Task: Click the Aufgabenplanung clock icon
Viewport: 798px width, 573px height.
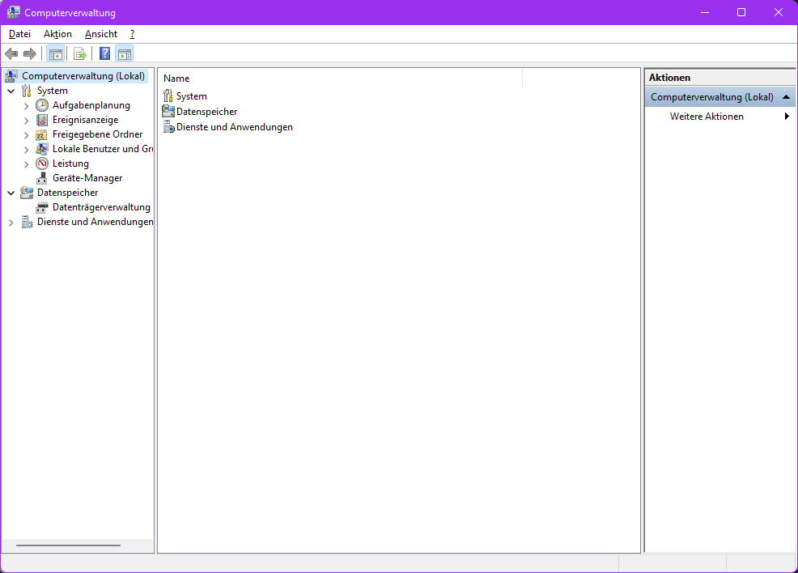Action: click(x=42, y=105)
